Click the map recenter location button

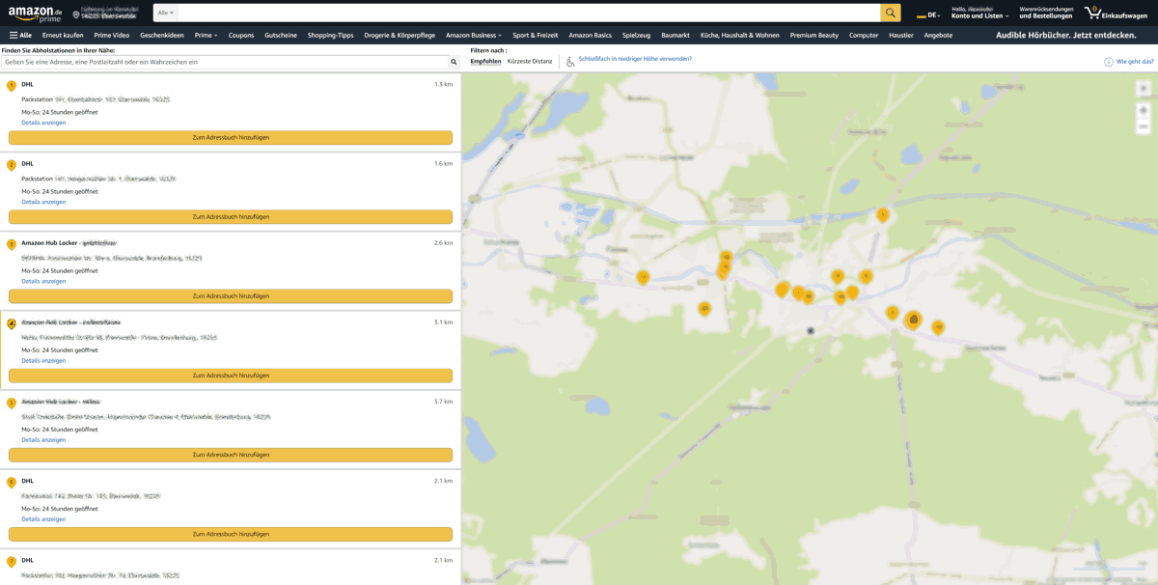(x=1144, y=88)
